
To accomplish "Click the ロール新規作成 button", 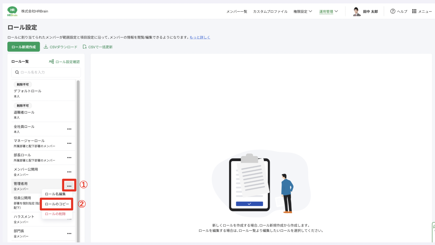I will 24,47.
